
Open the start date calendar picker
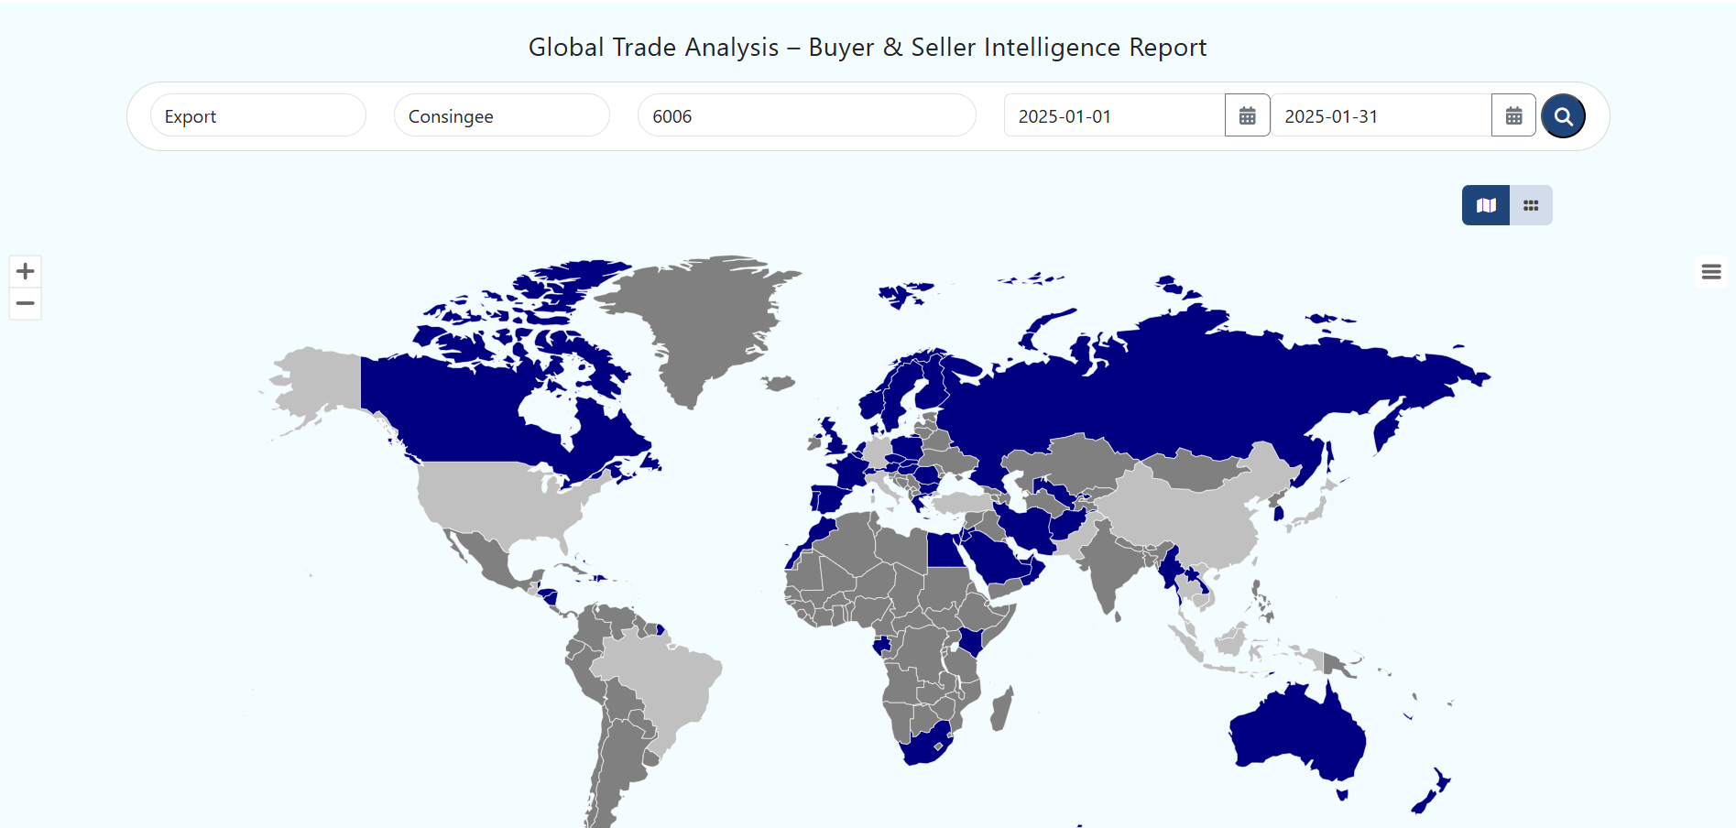1247,116
